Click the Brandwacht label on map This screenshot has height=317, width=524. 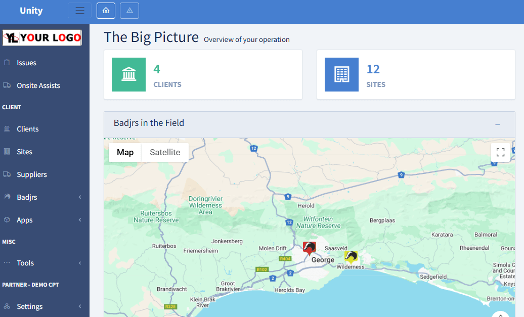click(172, 289)
